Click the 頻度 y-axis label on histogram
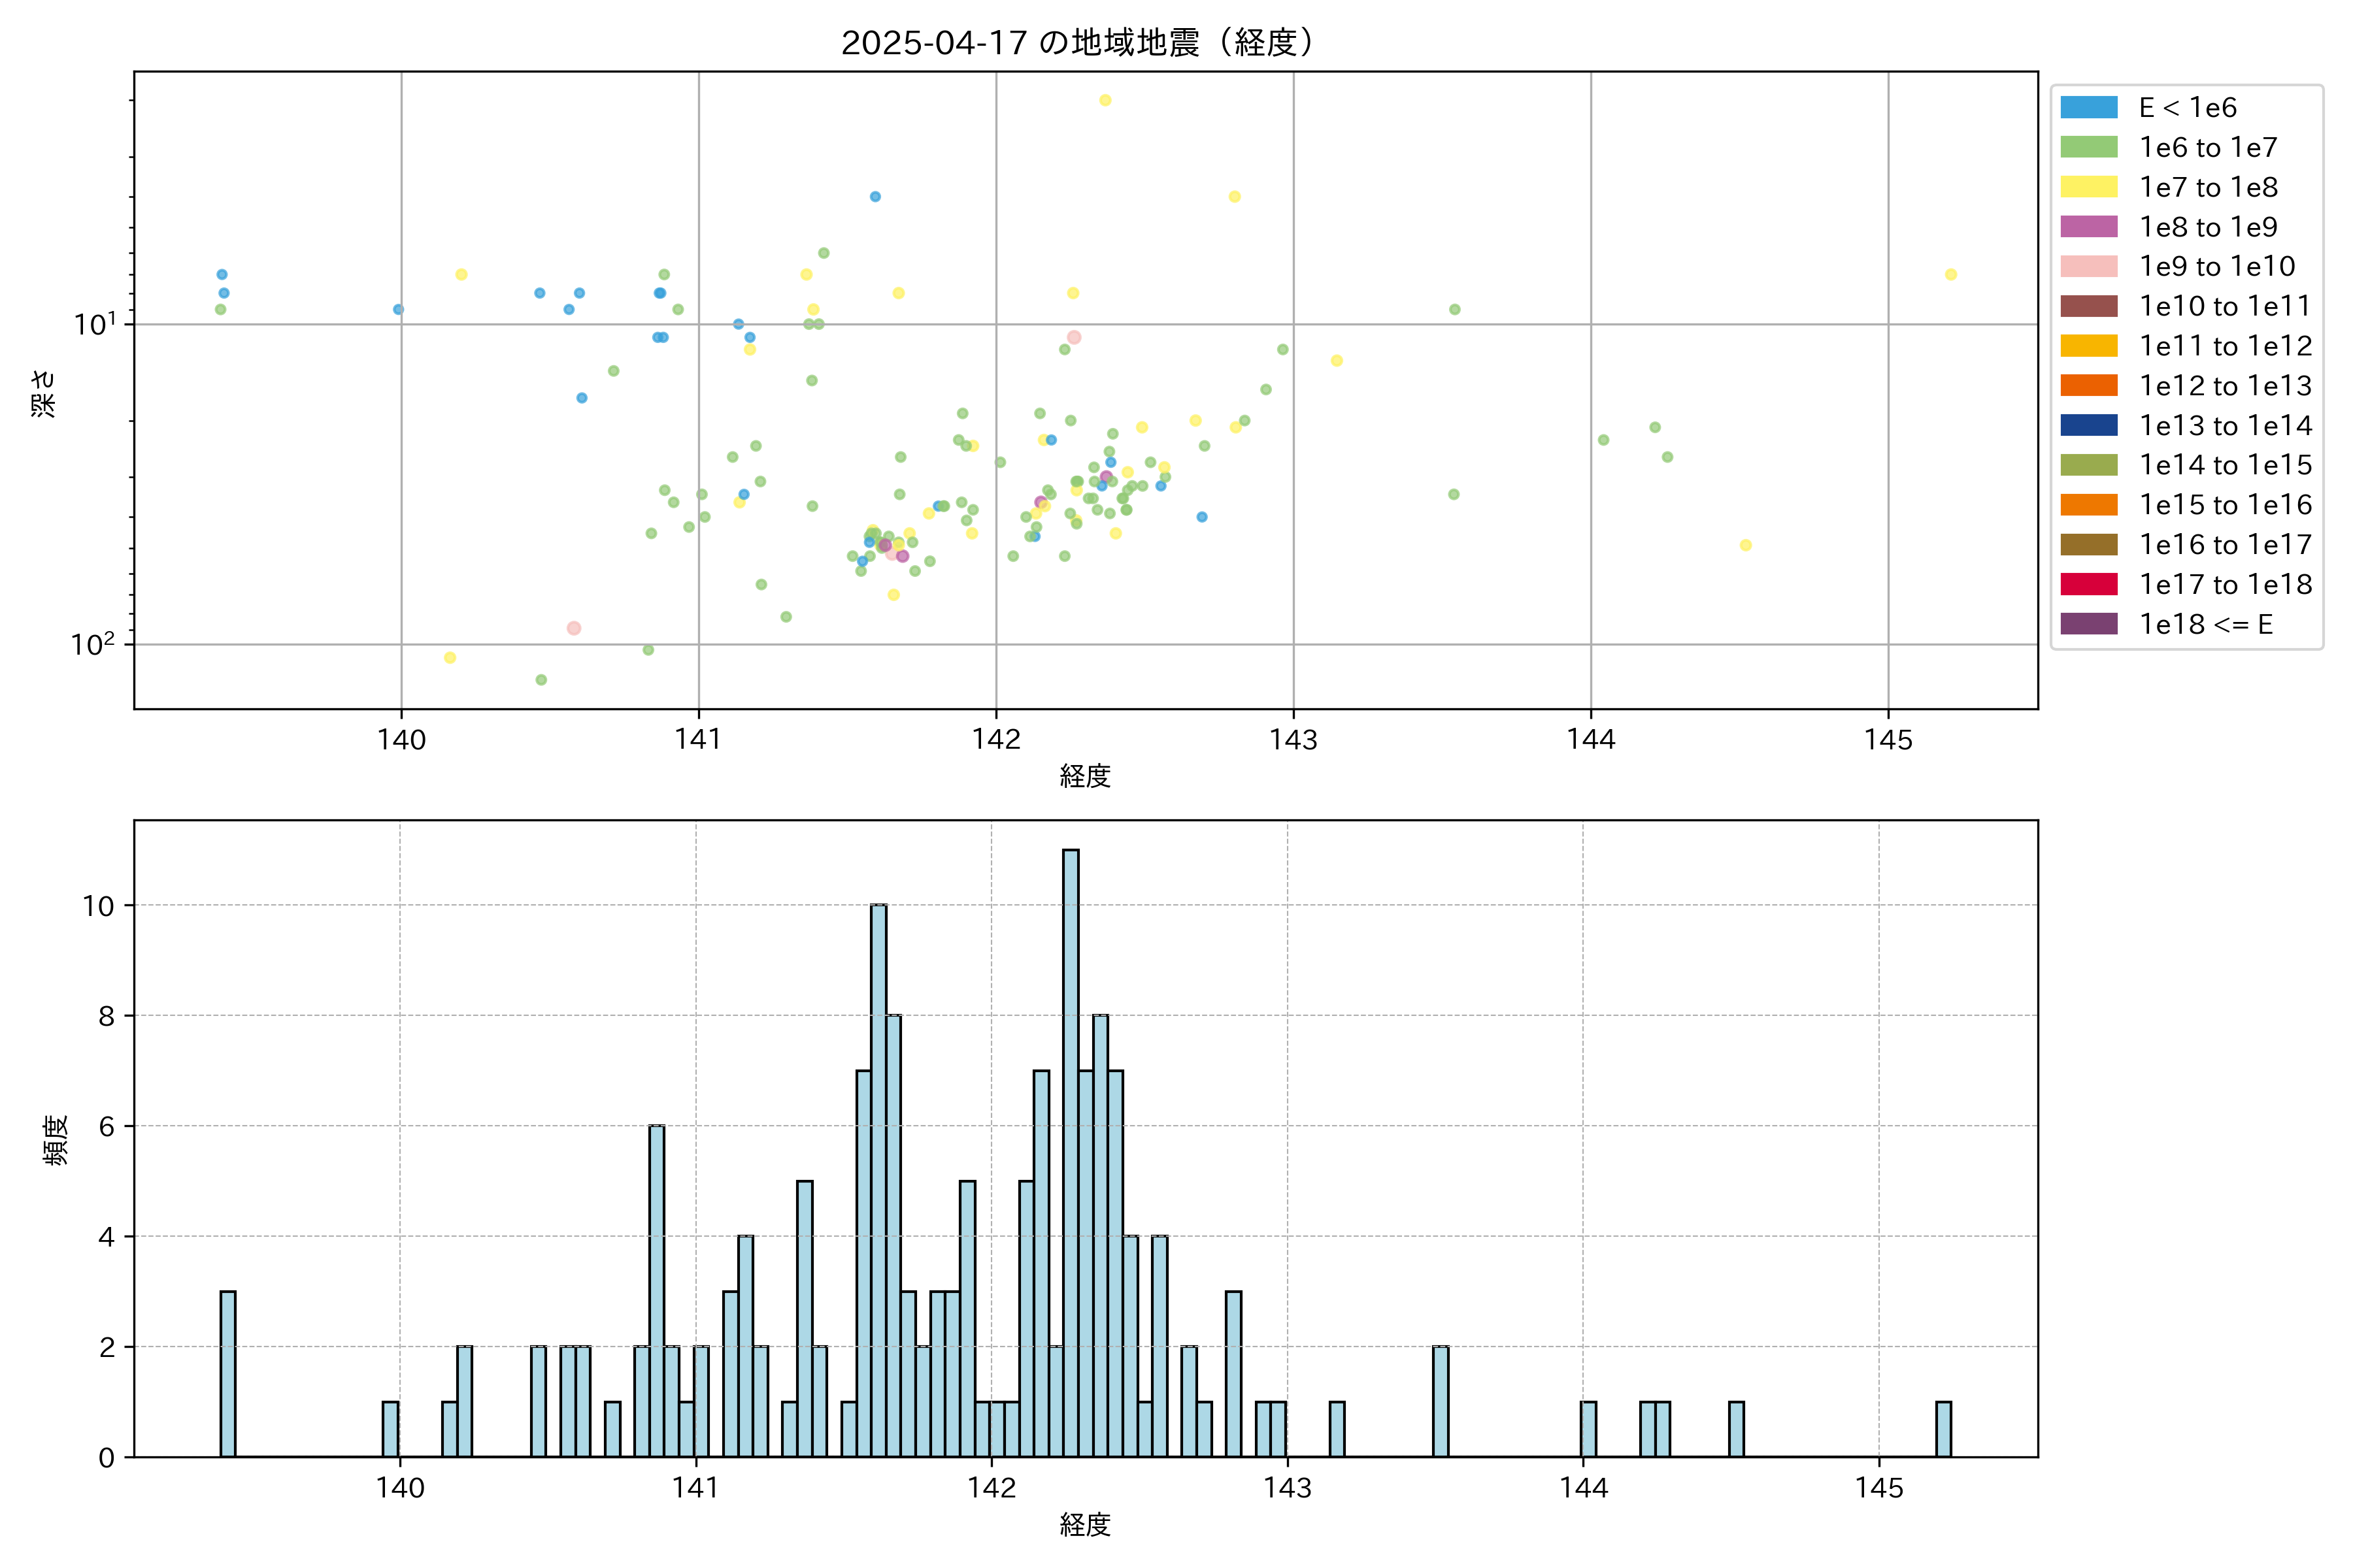2353x1568 pixels. (56, 1139)
